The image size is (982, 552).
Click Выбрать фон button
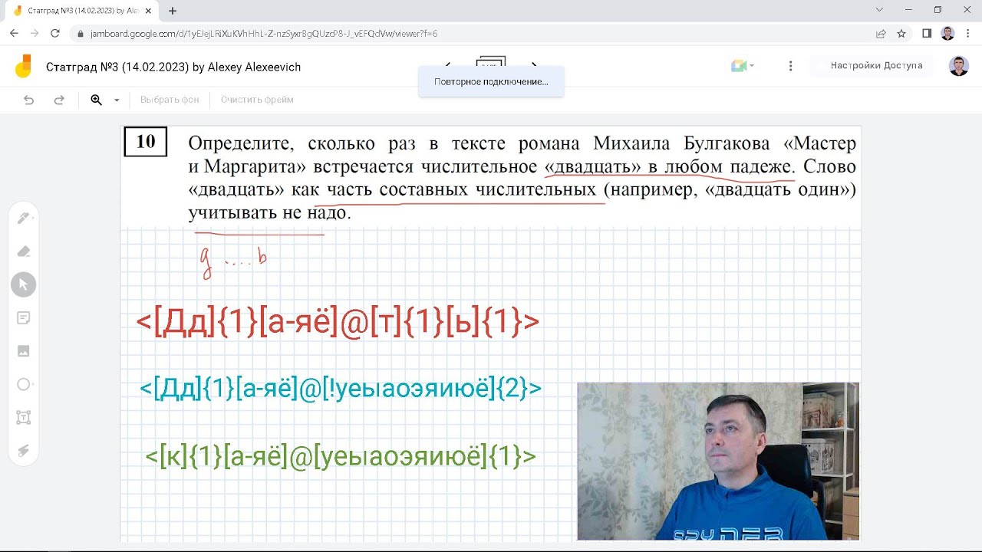(x=170, y=100)
